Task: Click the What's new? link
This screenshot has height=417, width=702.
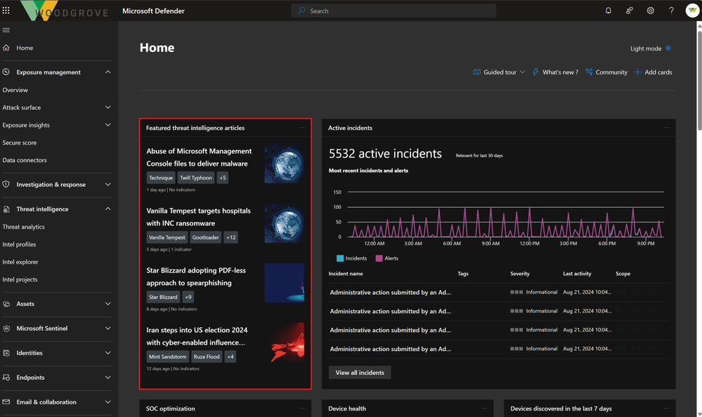Action: pos(555,72)
